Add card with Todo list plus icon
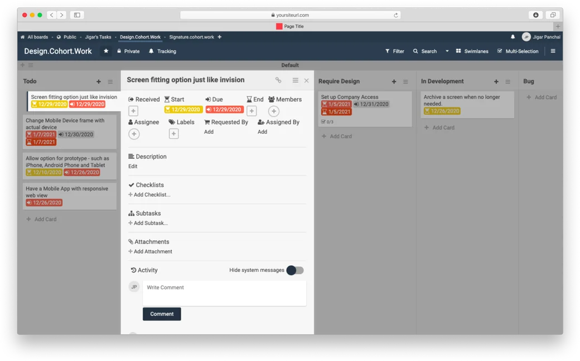 [x=99, y=82]
